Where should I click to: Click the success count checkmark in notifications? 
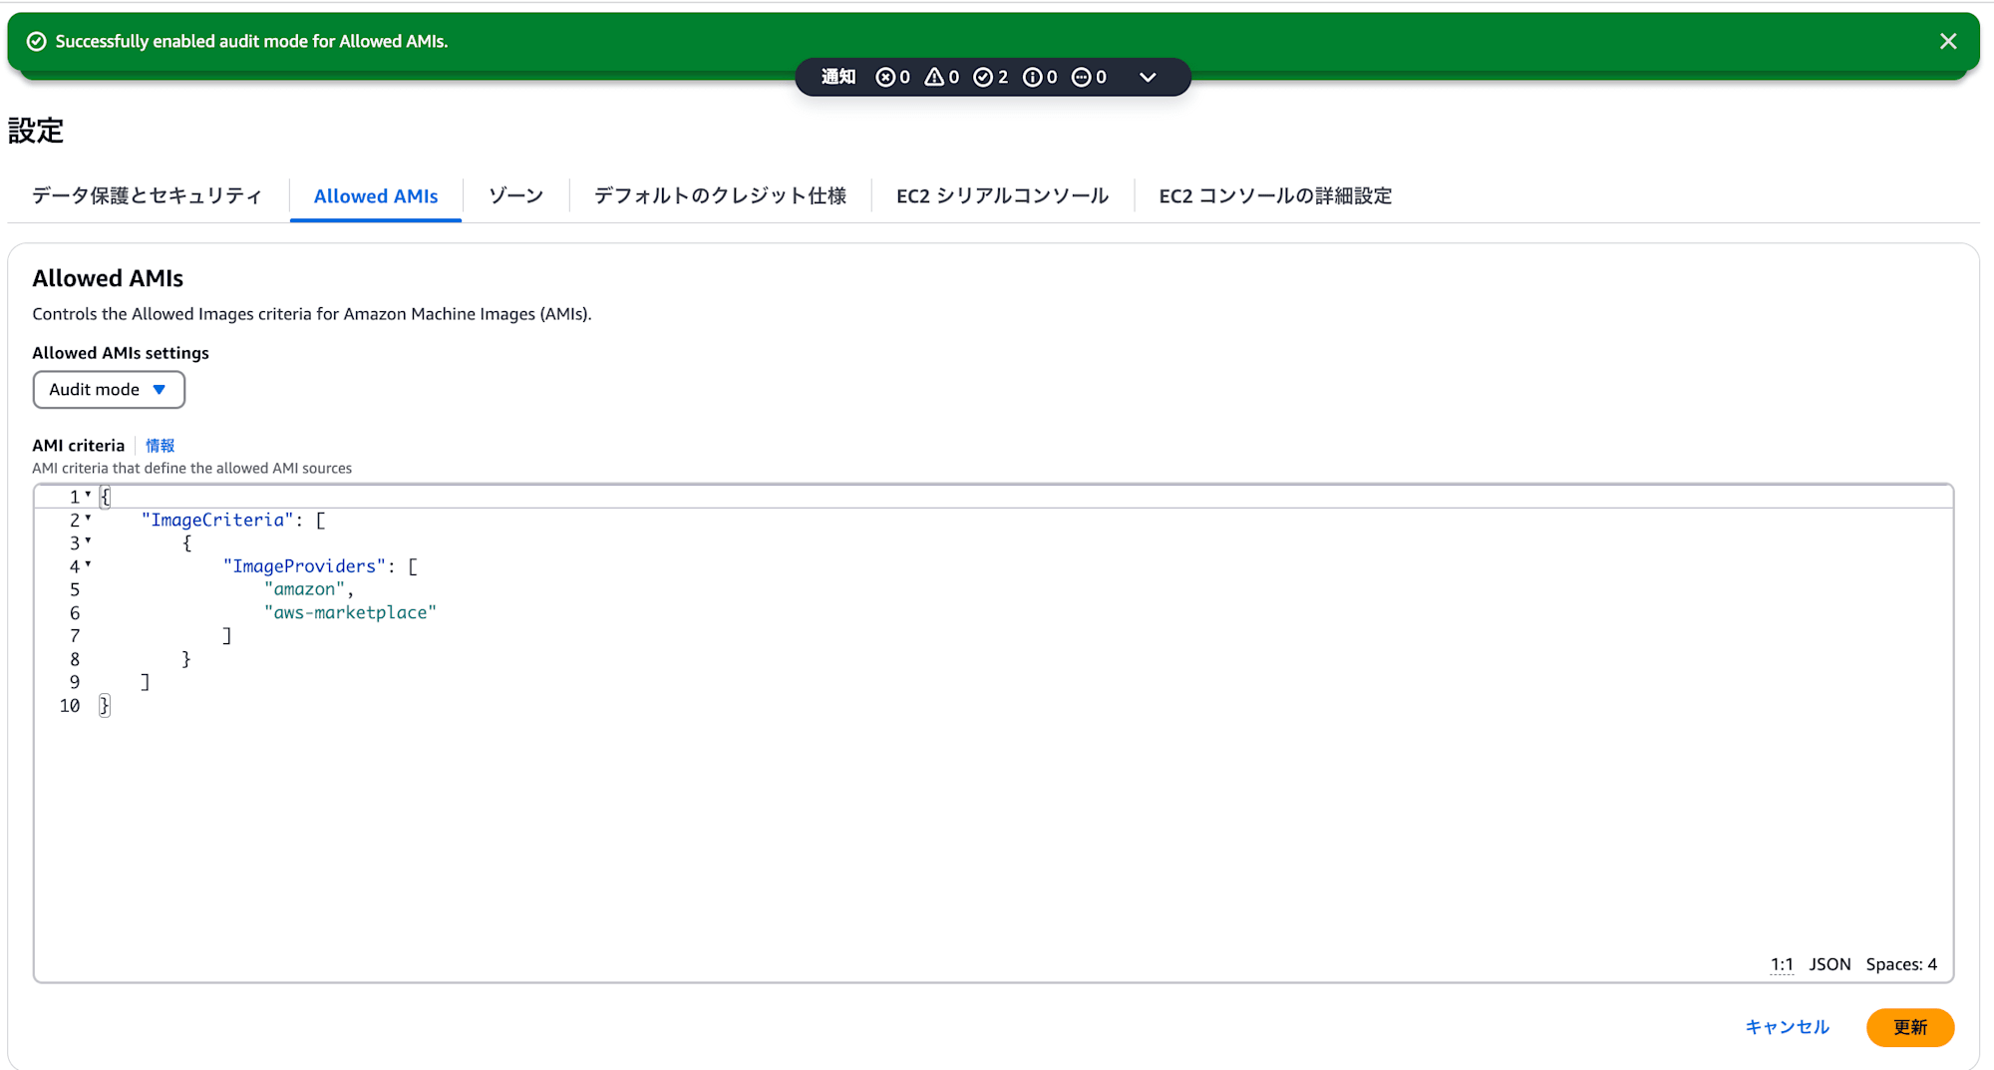pos(983,77)
